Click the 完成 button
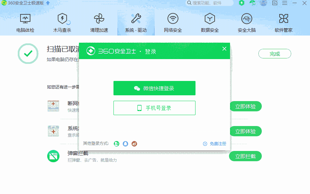The width and height of the screenshot is (310, 194). click(274, 54)
